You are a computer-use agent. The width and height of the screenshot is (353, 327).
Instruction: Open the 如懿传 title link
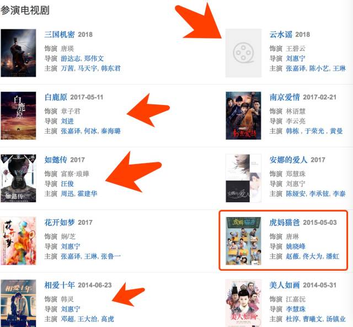pos(56,160)
